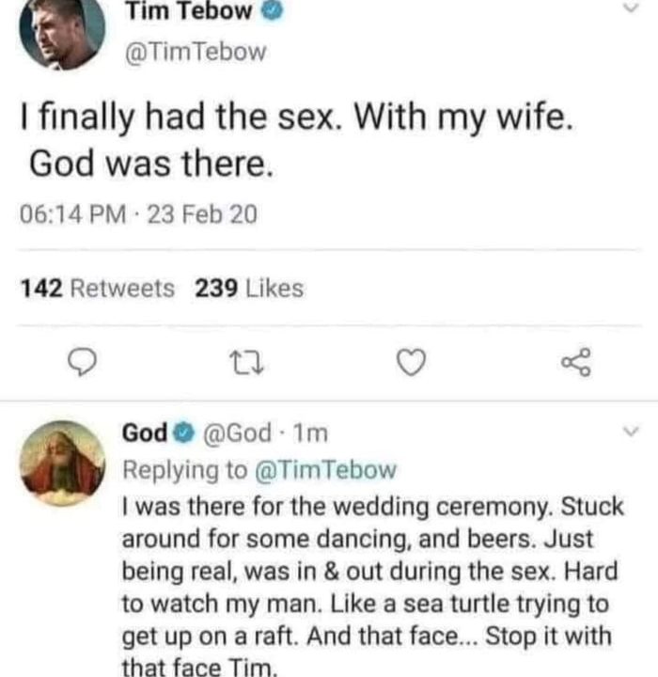
Task: Click the share icon under the tweet
Action: click(572, 361)
